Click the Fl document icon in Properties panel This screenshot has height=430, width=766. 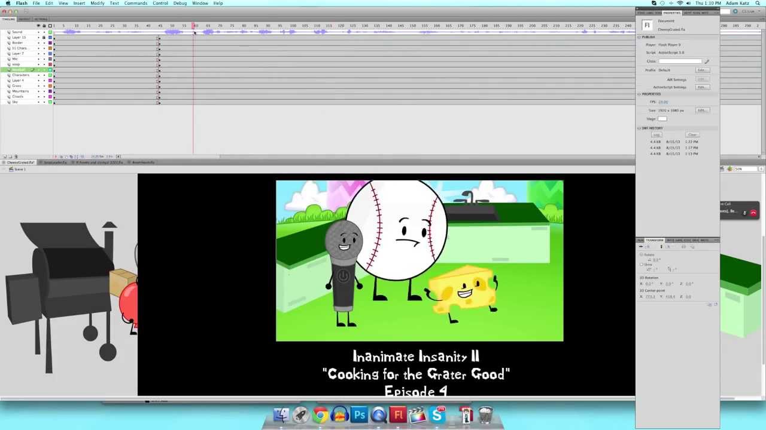pyautogui.click(x=647, y=25)
